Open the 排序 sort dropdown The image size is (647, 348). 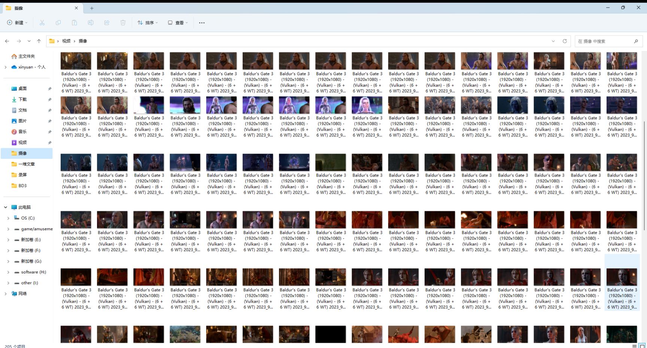click(x=148, y=23)
